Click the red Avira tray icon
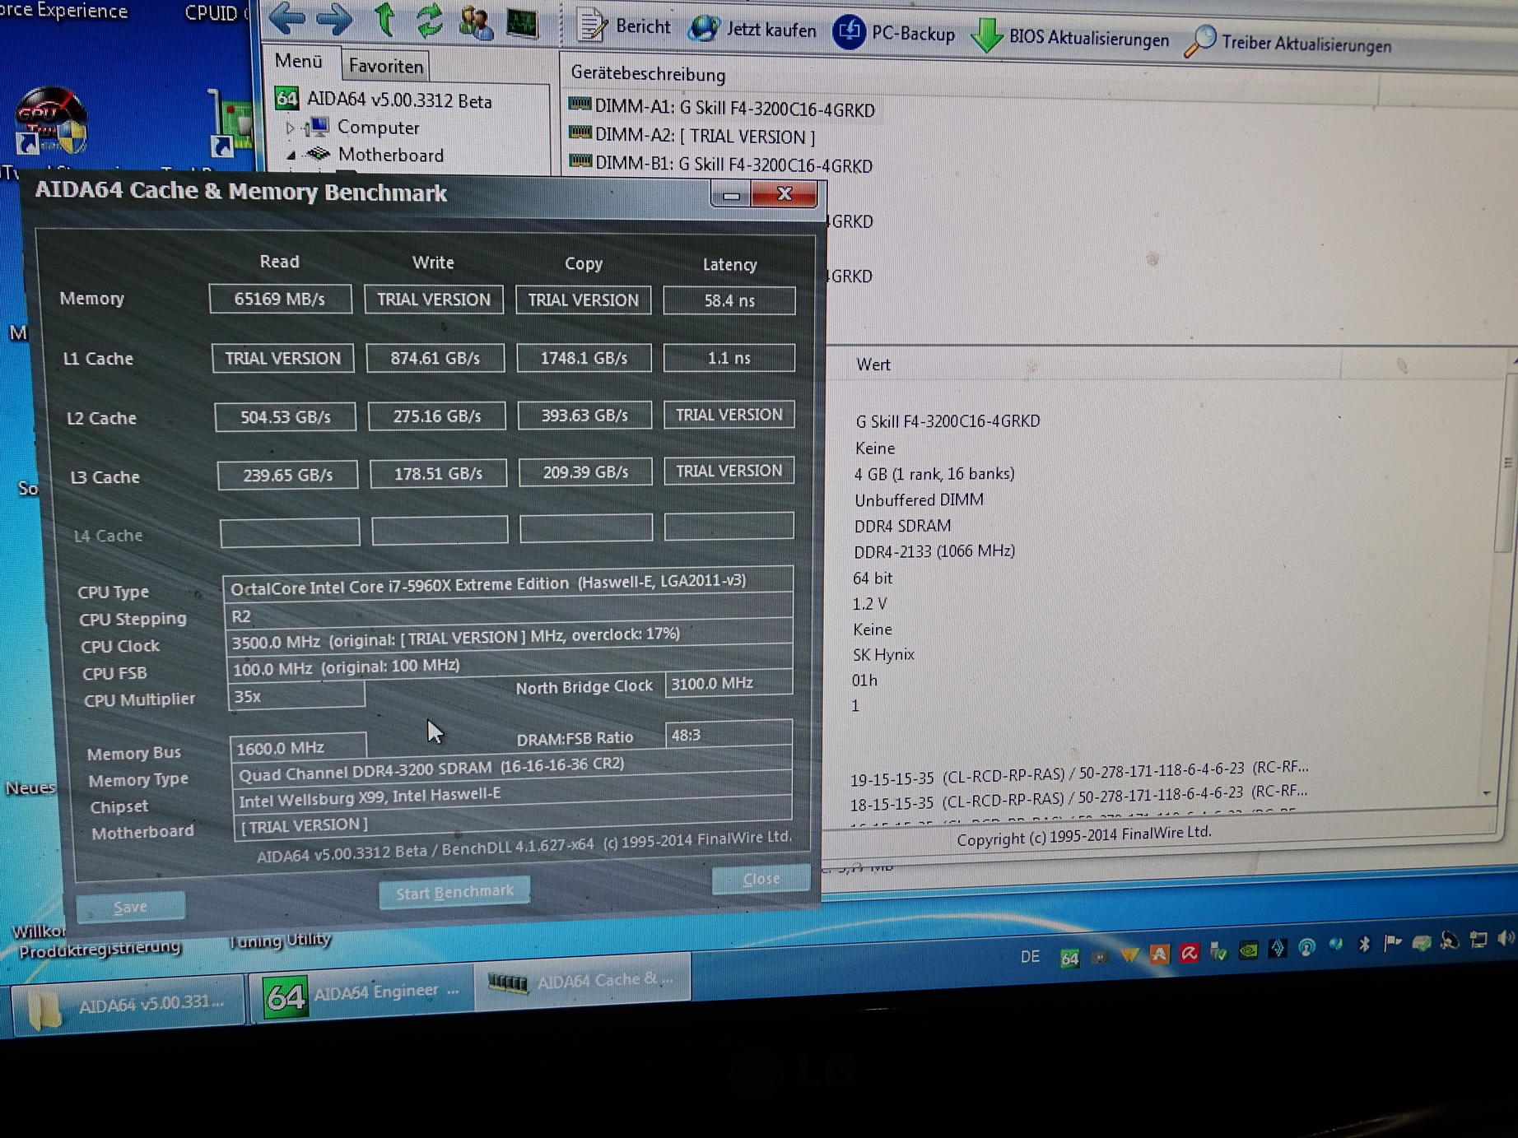 (1189, 954)
